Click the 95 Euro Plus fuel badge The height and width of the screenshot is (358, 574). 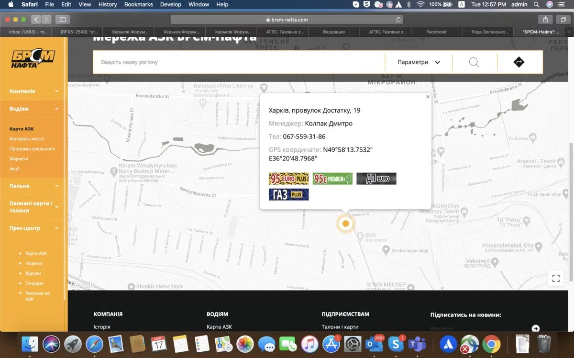(289, 179)
